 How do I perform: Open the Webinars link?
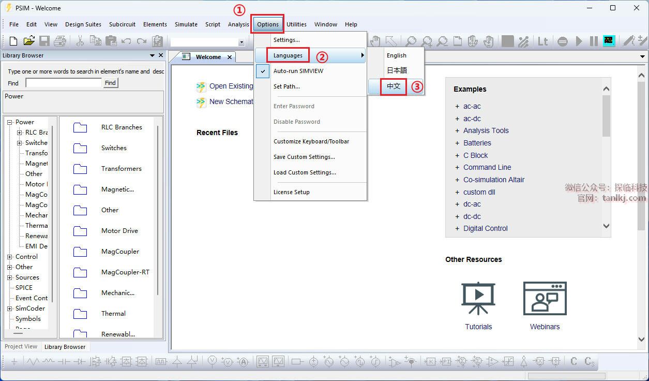click(x=545, y=327)
